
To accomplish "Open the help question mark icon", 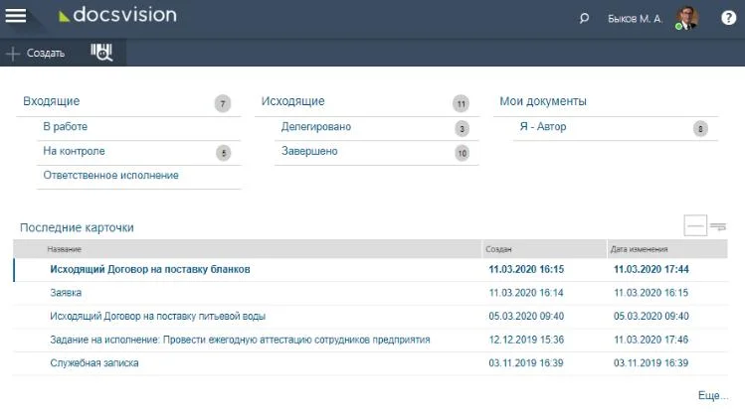I will (728, 18).
